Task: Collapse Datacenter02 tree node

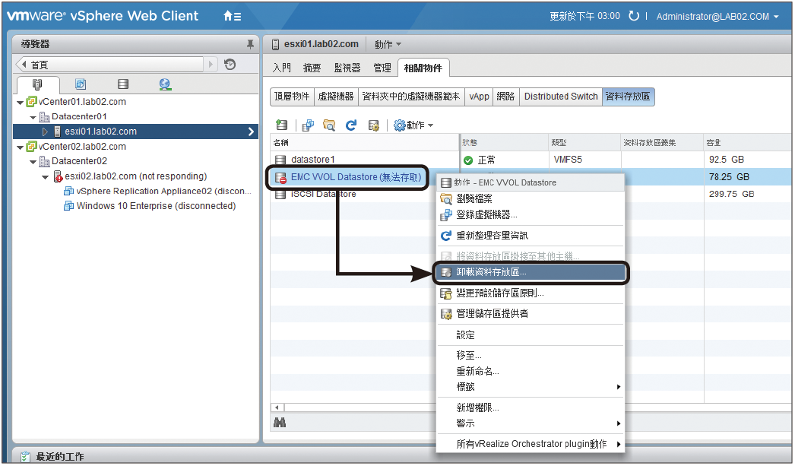Action: click(x=33, y=162)
